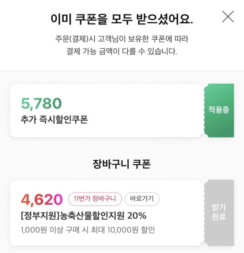
Task: Tap the 4,620 cart coupon amount
Action: (42, 200)
